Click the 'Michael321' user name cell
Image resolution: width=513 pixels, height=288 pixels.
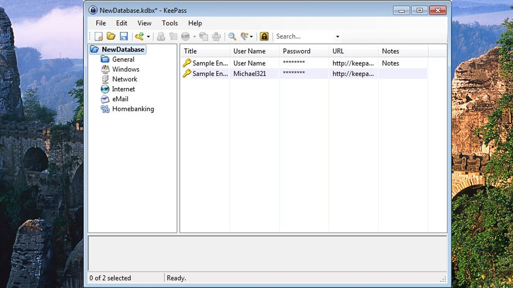249,73
